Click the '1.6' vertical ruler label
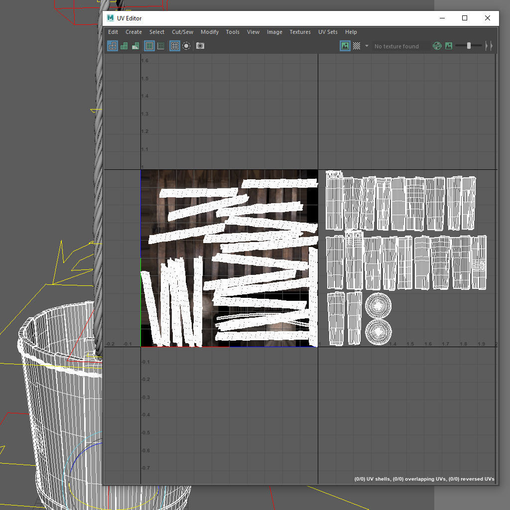The image size is (510, 510). pos(145,60)
